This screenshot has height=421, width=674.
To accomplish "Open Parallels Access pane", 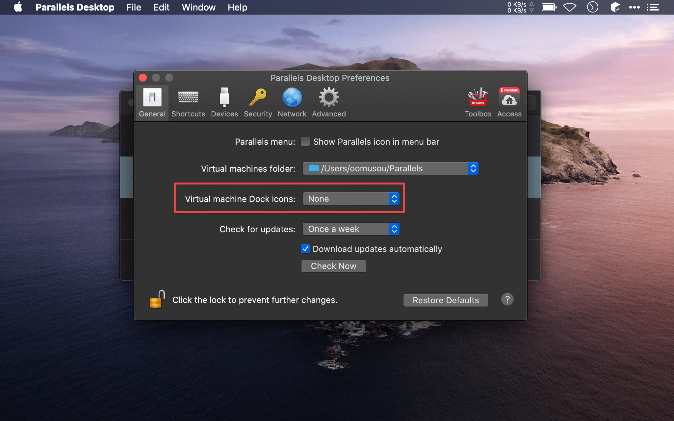I will [x=509, y=103].
